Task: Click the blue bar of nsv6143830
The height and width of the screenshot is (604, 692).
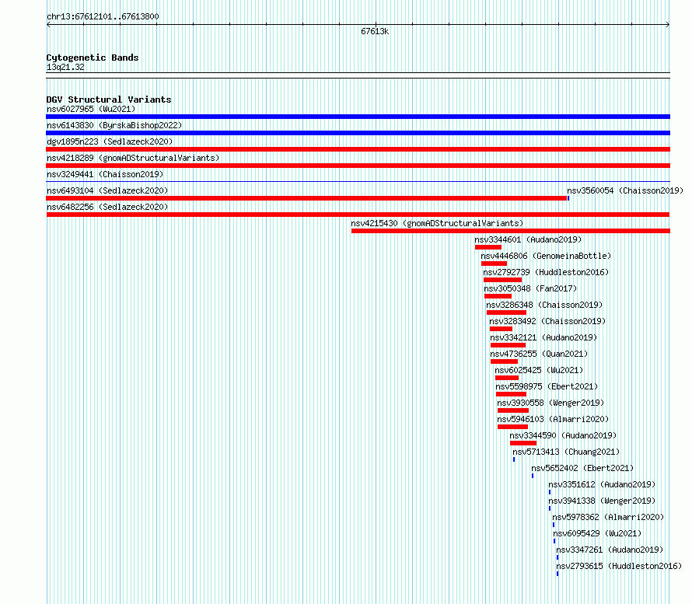Action: tap(358, 133)
